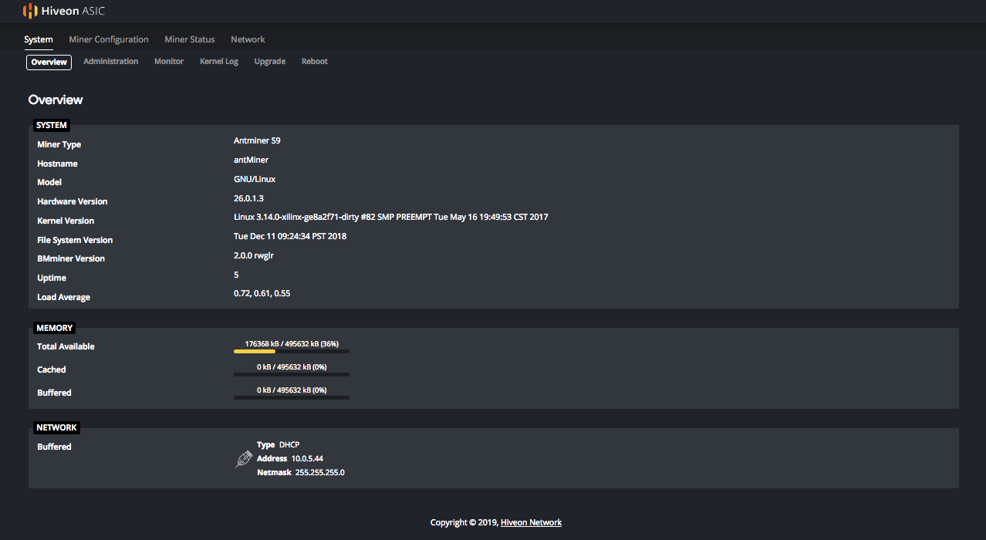Open the Miner Configuration tab
The height and width of the screenshot is (540, 986).
109,39
